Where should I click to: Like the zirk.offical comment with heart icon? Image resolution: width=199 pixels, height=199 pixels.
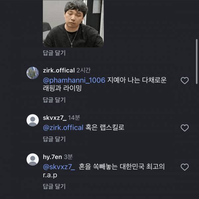pos(184,80)
